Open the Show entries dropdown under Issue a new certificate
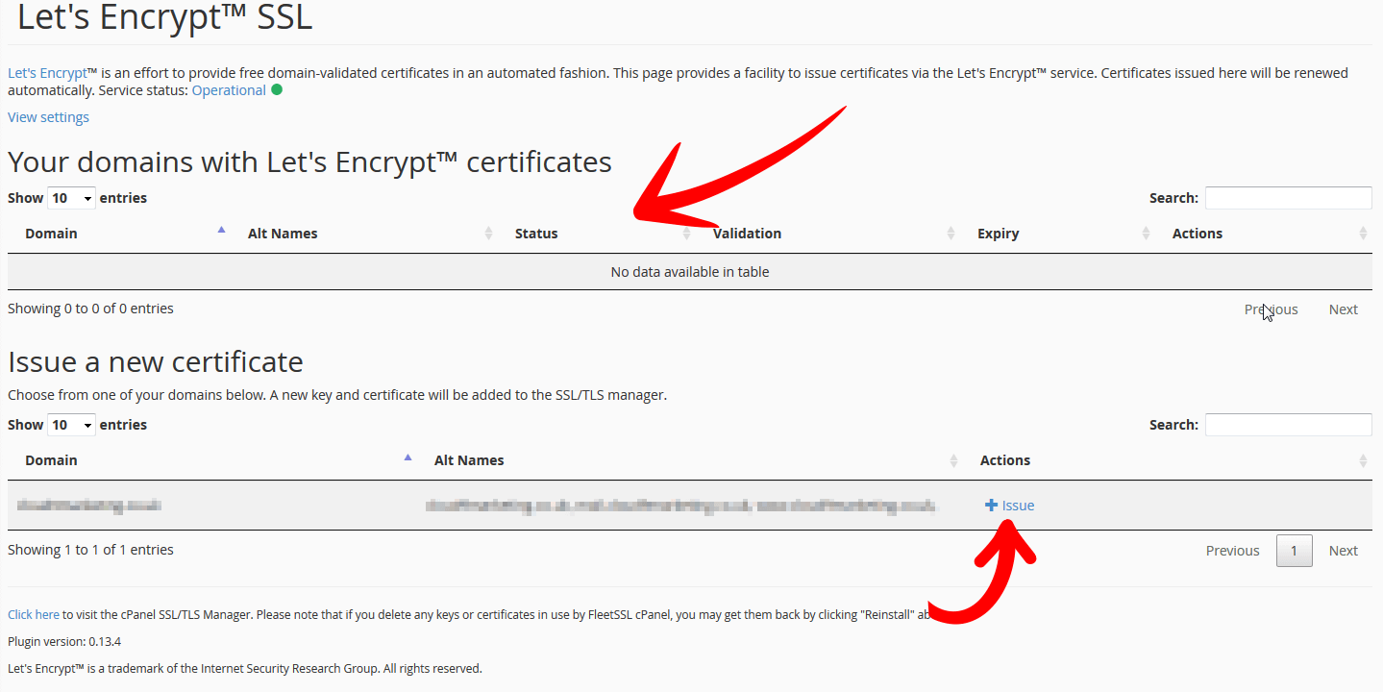 click(x=71, y=424)
